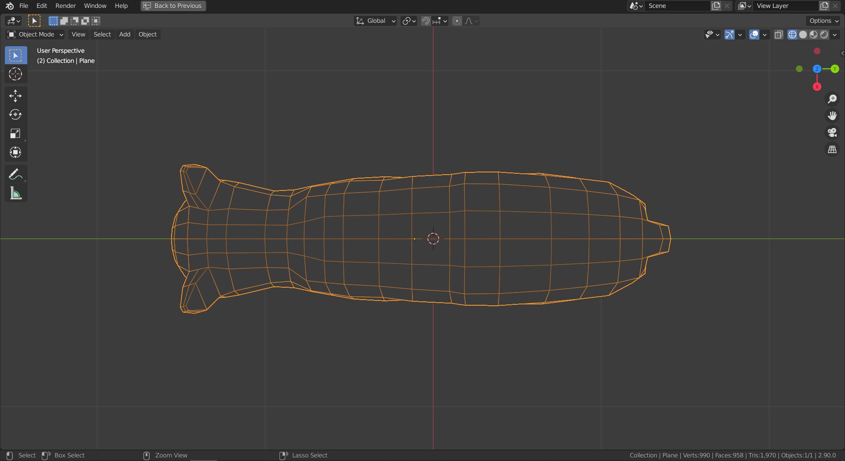Click the X axis on navigation gizmo
The height and width of the screenshot is (461, 845).
817,87
